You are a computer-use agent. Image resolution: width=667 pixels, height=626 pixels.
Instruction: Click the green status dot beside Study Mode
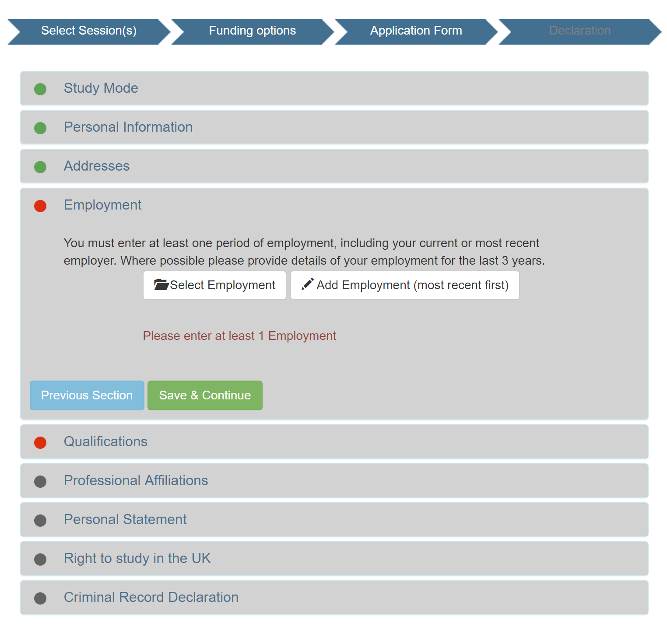[x=40, y=89]
